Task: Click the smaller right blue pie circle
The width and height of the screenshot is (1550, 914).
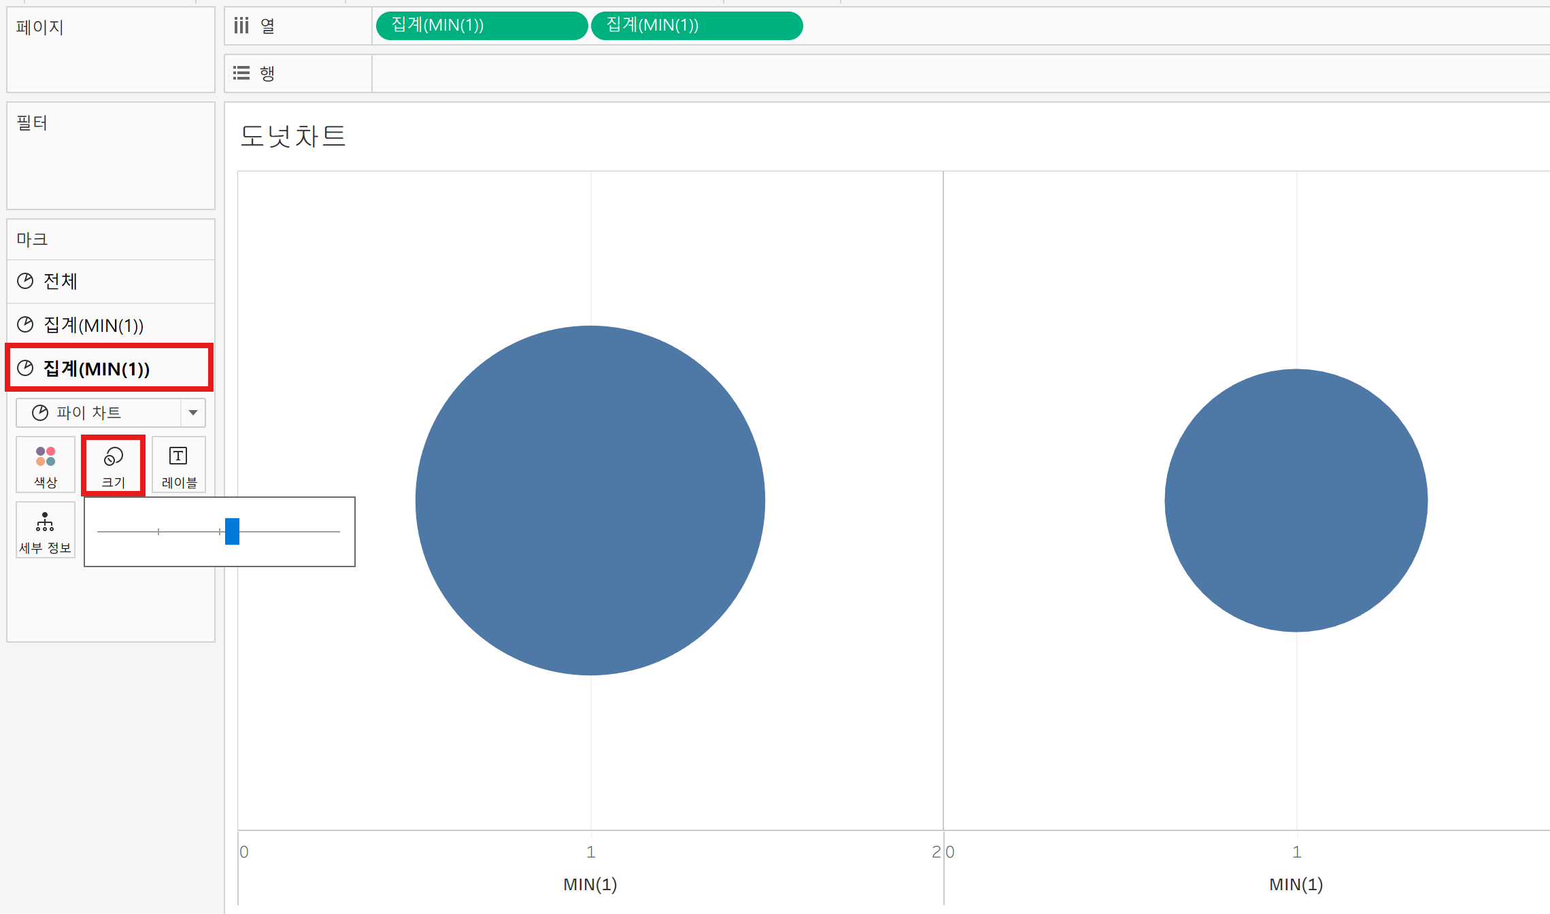Action: click(1296, 501)
